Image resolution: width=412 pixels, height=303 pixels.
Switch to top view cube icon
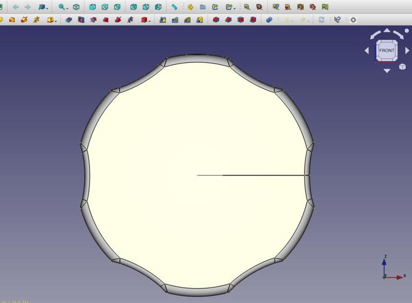(105, 7)
